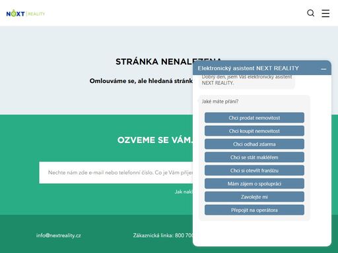Open the info@nextreality.cz email link
338x253 pixels.
click(59, 235)
